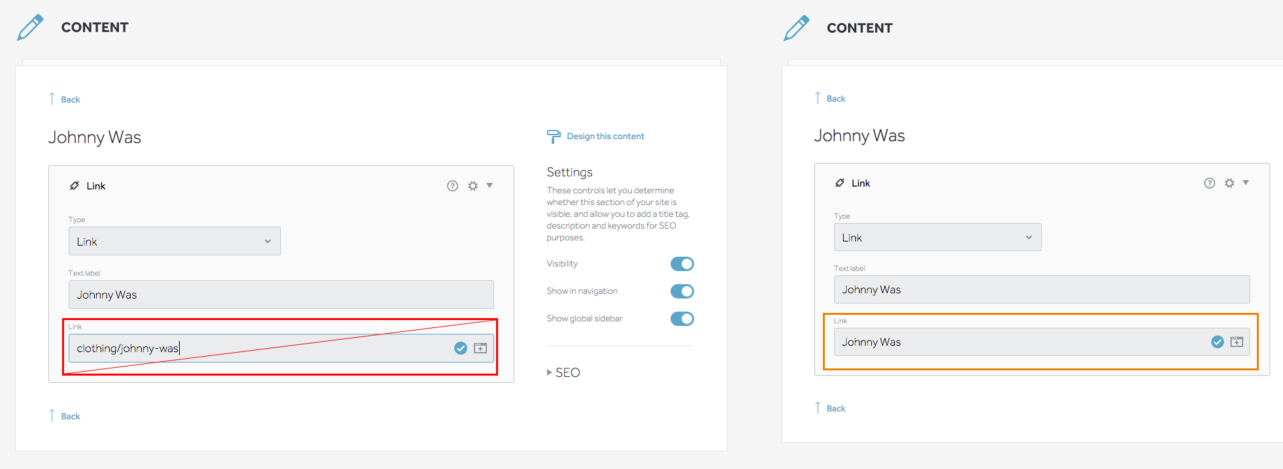This screenshot has height=469, width=1283.
Task: Click the Johnny Was page title in left panel
Action: point(95,137)
